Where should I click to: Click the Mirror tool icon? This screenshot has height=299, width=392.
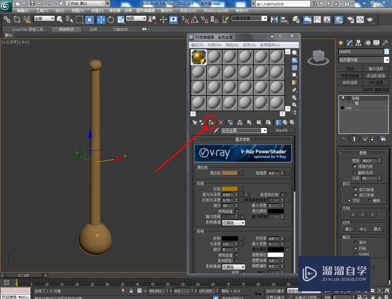tap(274, 19)
